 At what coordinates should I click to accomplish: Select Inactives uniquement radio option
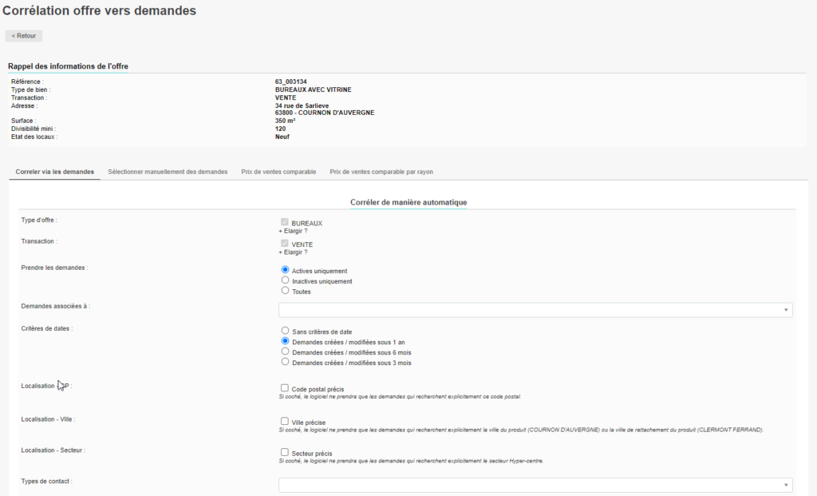[285, 280]
